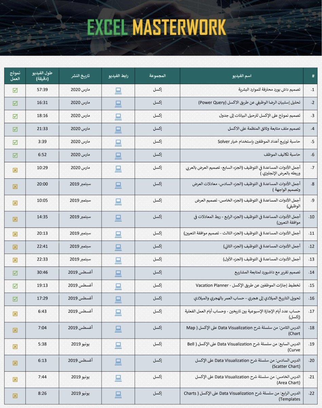Screen dimensions: 322x408
Task: Click the 'نموذج العمل' column header
Action: point(15,76)
